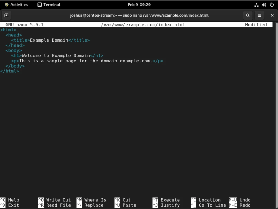Click the ^X Exit shortcut label
The image size is (278, 209).
(x=10, y=205)
